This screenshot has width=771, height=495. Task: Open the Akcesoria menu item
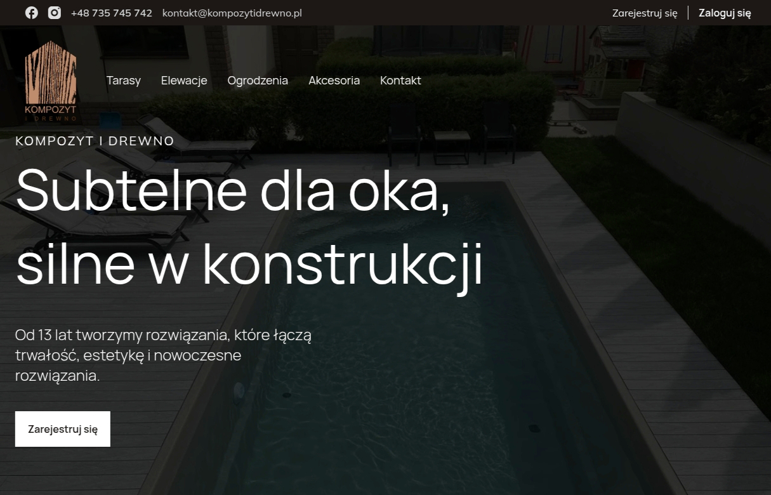(x=334, y=81)
